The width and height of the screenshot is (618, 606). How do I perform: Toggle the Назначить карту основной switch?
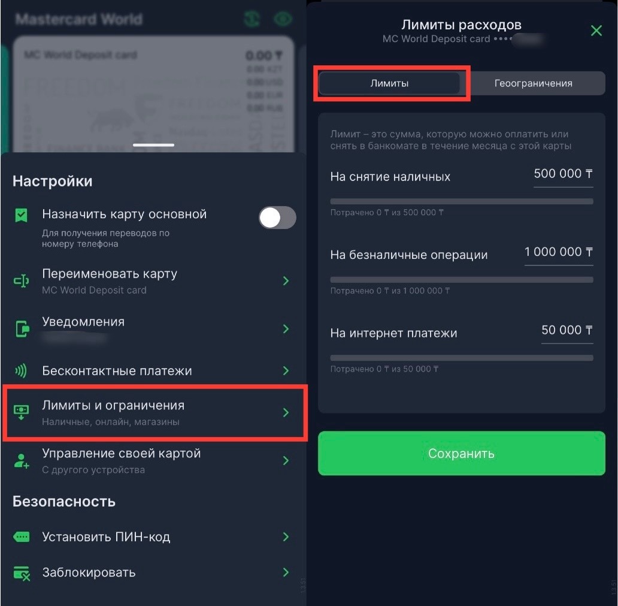(277, 218)
